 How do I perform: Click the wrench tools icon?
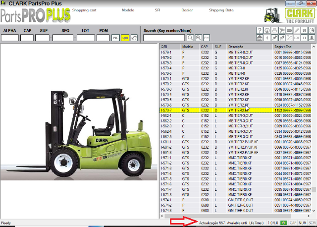coord(289,38)
